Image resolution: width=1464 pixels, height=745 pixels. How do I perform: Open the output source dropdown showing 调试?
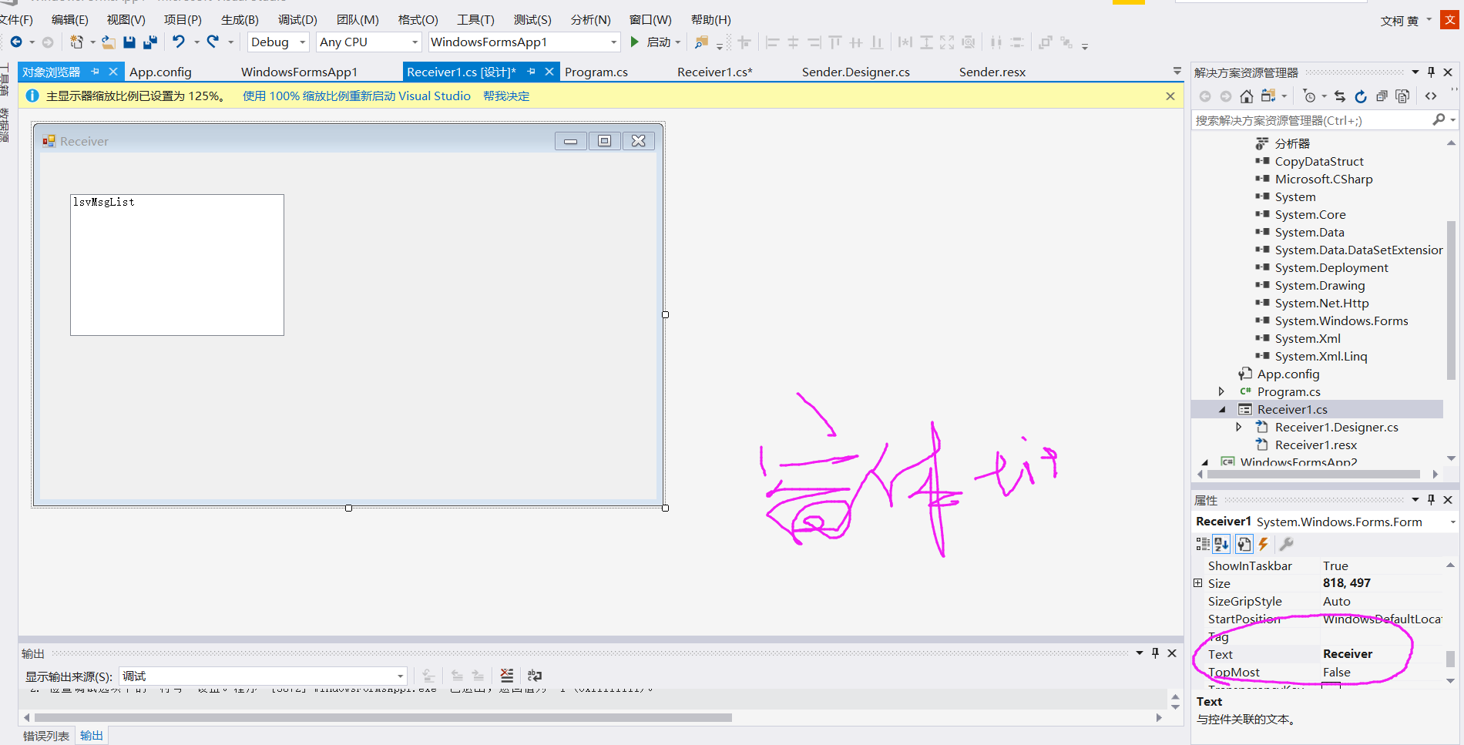(x=400, y=676)
